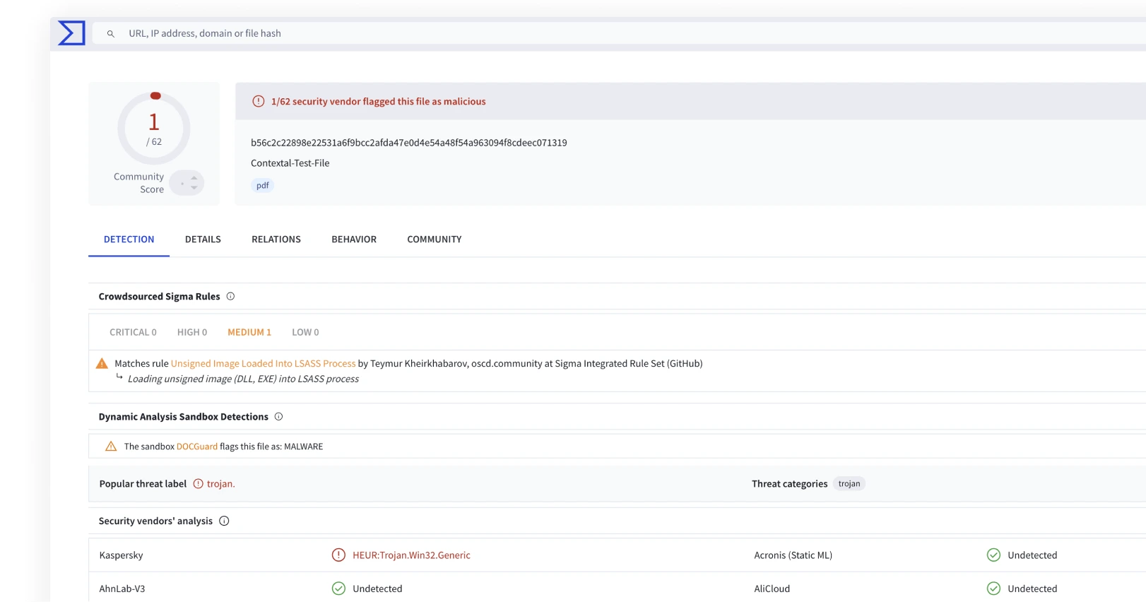This screenshot has width=1146, height=602.
Task: Click the 1/62 security vendor flagged message
Action: [x=379, y=102]
